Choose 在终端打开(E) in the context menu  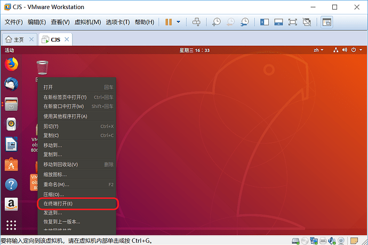coord(77,204)
